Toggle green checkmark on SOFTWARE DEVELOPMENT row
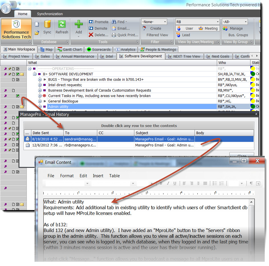The width and height of the screenshot is (269, 266). [x=18, y=74]
